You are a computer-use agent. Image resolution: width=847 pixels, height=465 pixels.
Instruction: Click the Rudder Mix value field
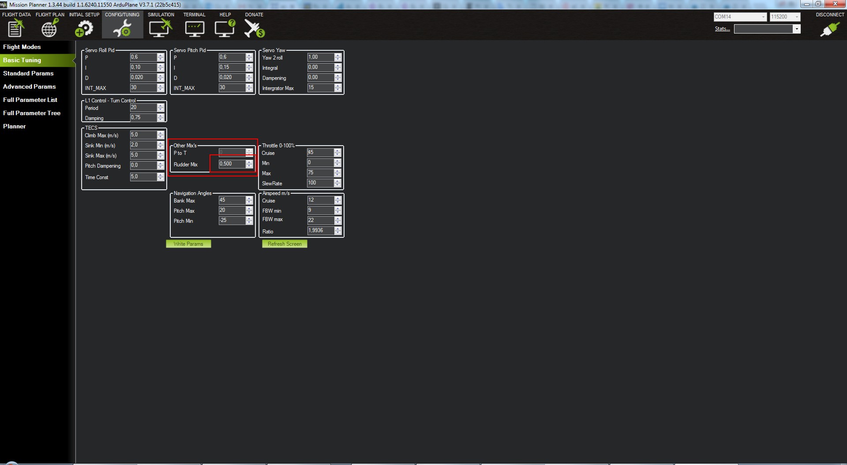(232, 164)
